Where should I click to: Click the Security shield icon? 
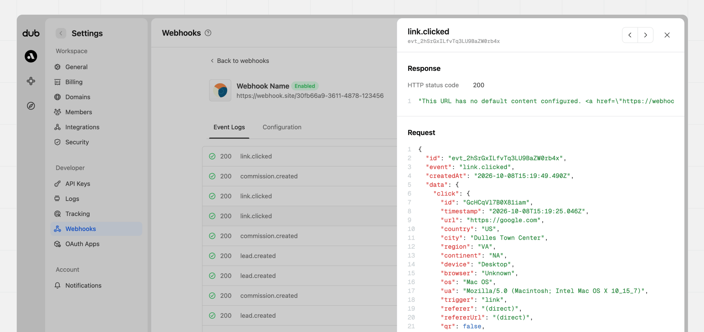58,142
